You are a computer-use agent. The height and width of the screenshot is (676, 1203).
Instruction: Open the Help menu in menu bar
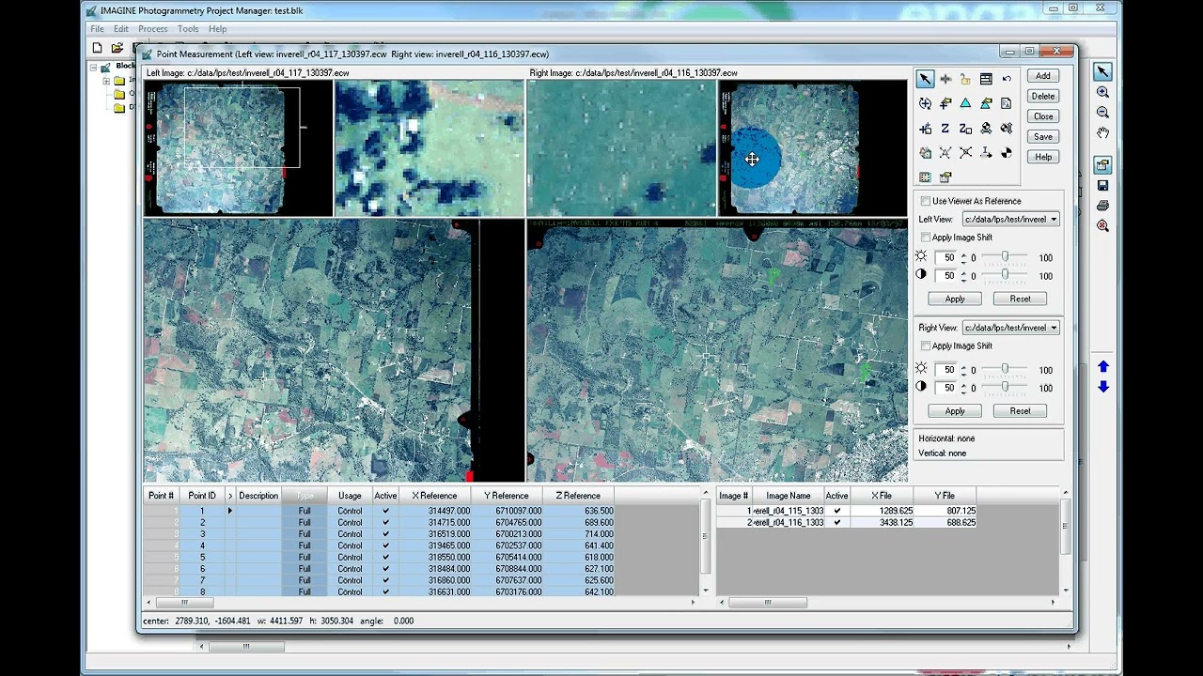click(x=217, y=29)
